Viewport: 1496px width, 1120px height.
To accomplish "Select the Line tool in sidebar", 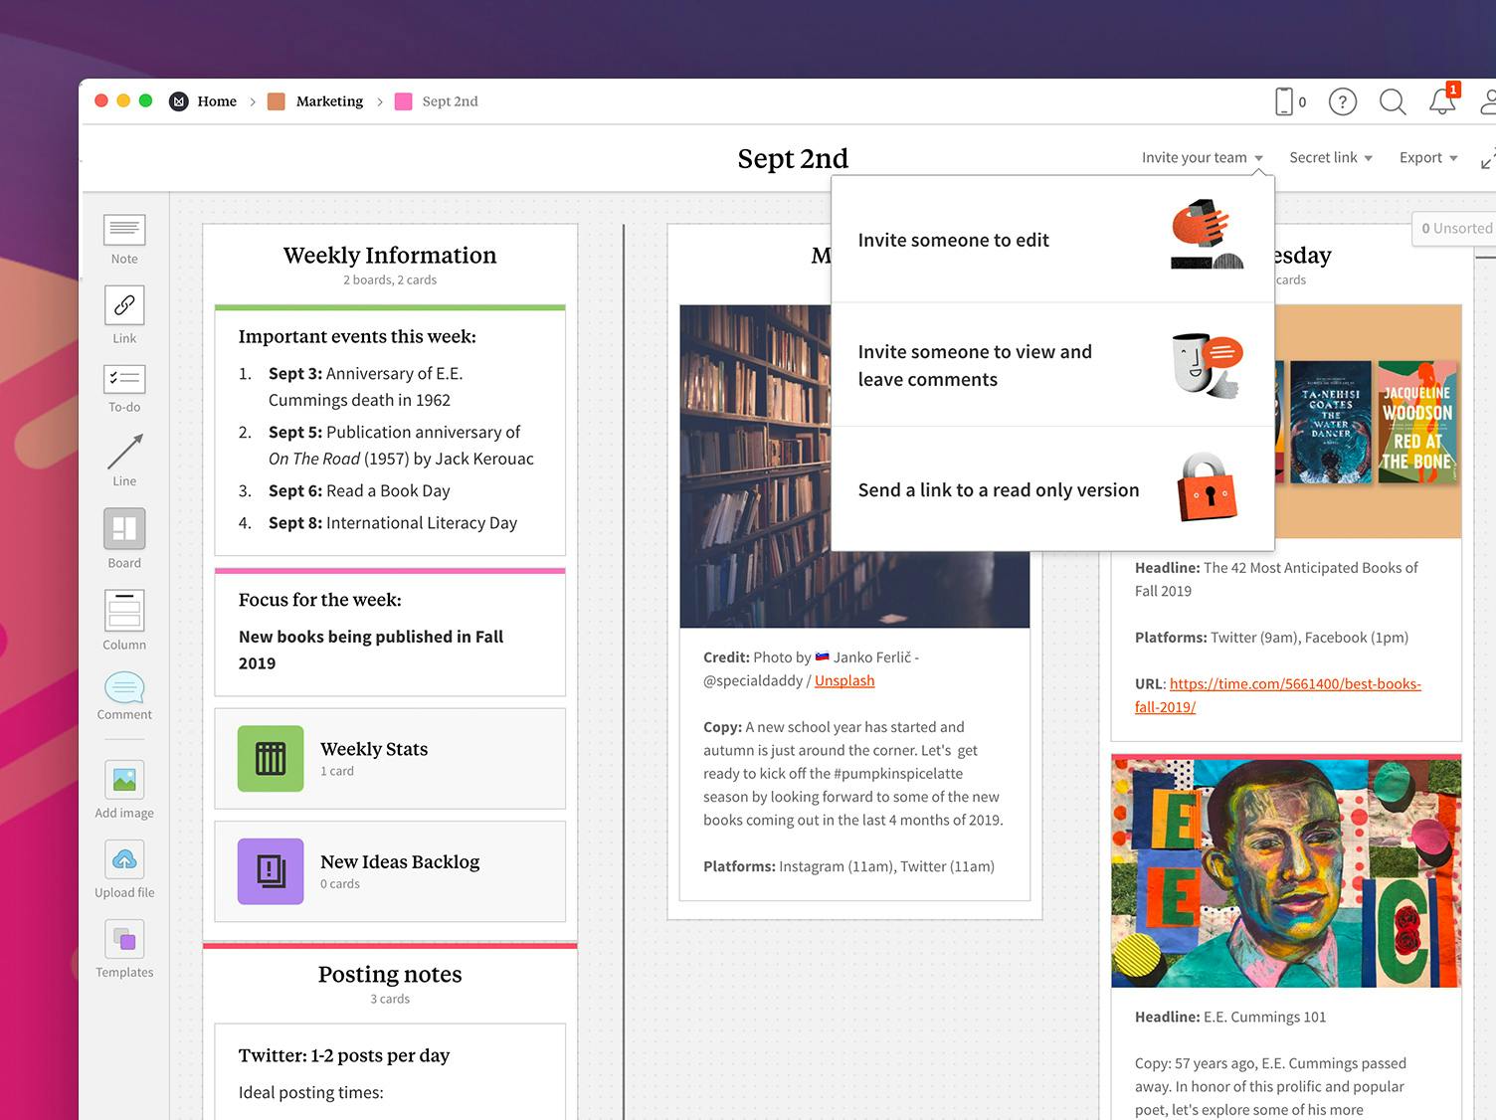I will pyautogui.click(x=124, y=460).
